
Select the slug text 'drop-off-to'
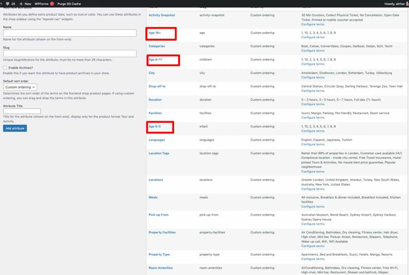[x=208, y=86]
